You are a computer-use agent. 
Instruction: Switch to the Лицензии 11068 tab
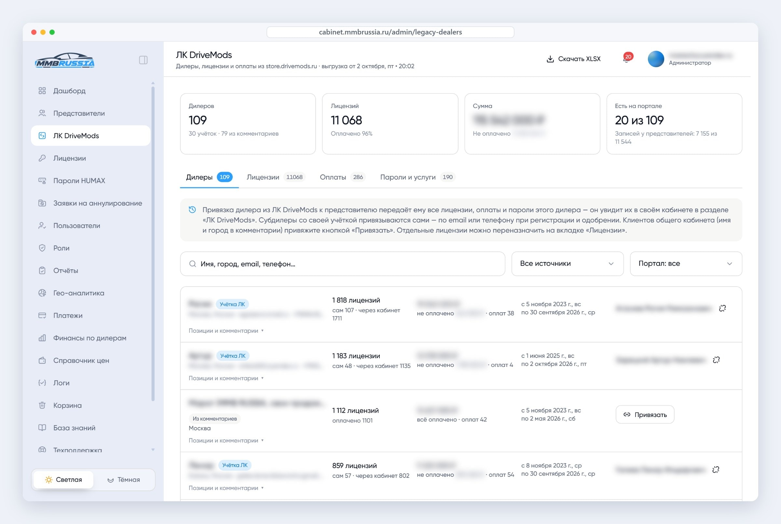tap(276, 177)
